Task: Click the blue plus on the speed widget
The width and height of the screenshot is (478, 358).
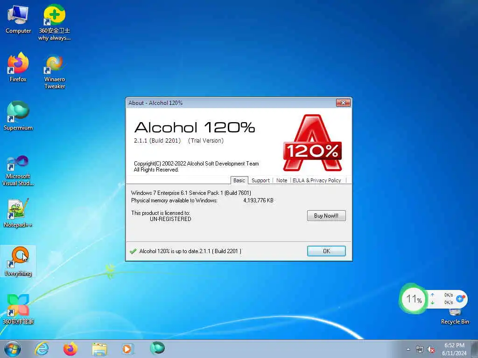Action: [x=460, y=299]
